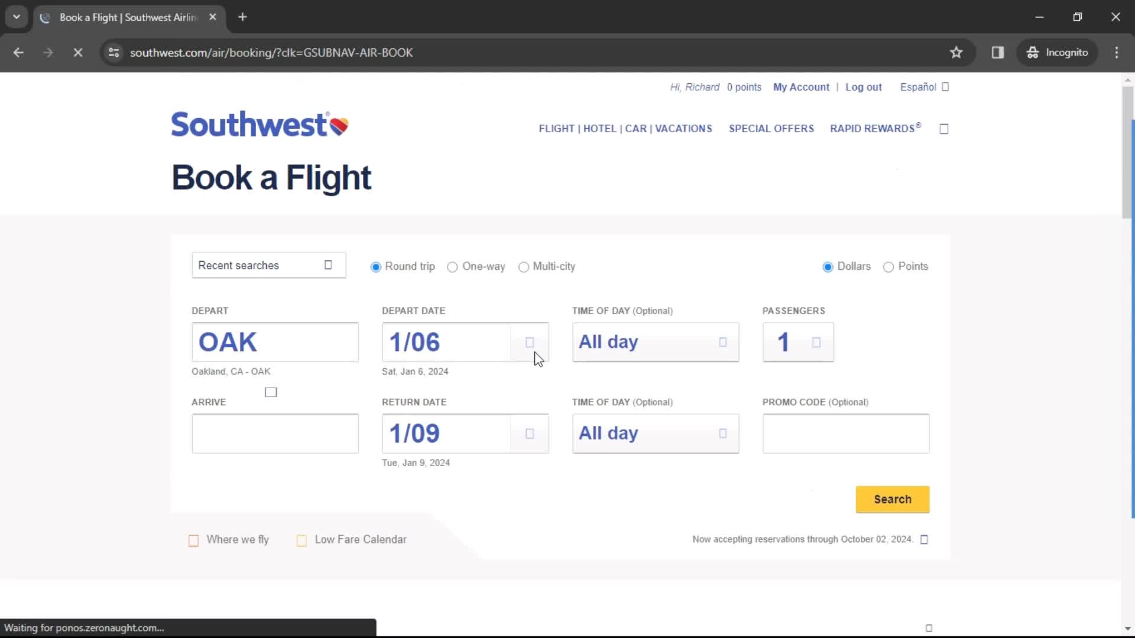
Task: Expand the Time of Day depart dropdown
Action: [721, 341]
